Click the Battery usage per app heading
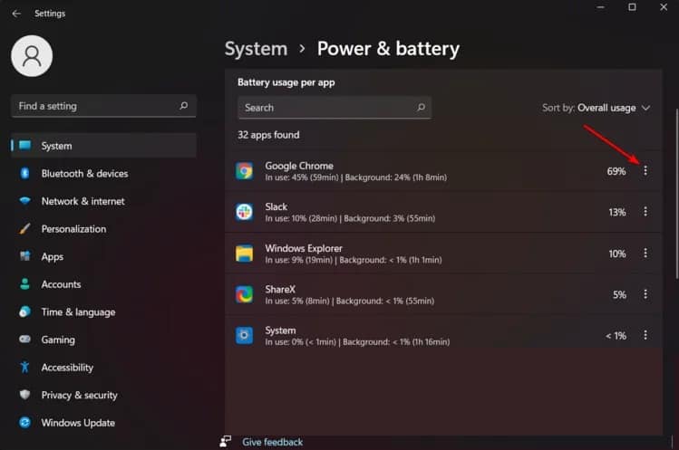The width and height of the screenshot is (679, 450). (286, 82)
